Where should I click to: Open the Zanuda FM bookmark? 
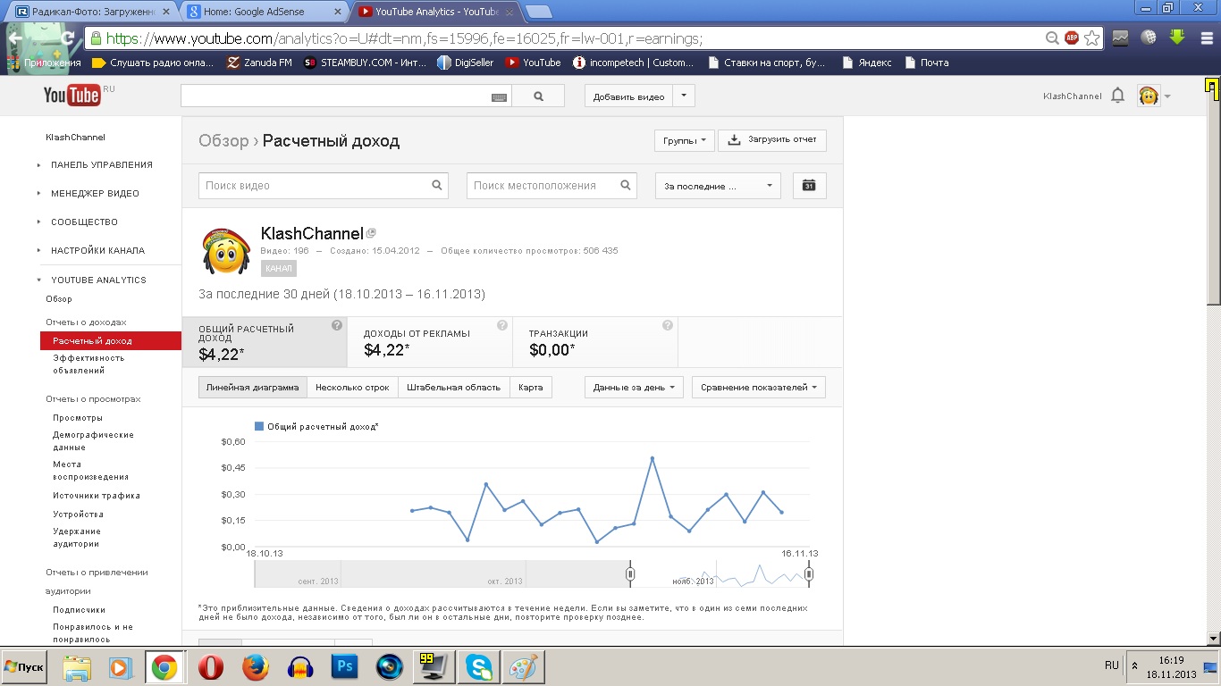(x=259, y=63)
